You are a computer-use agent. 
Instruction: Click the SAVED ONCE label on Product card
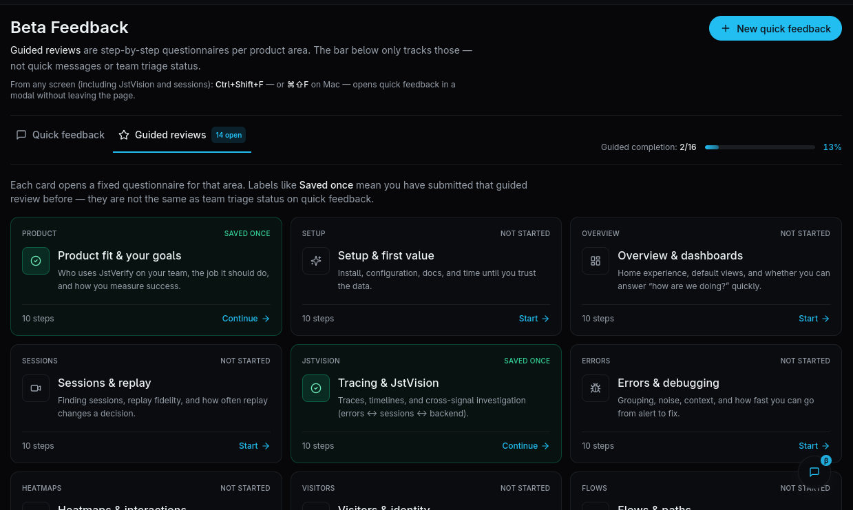point(247,234)
